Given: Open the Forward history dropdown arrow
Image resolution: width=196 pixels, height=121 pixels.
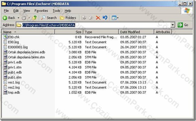Looking at the screenshot, I should (x=30, y=18).
